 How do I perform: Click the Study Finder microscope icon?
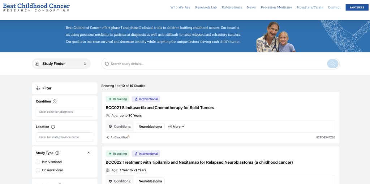click(37, 64)
